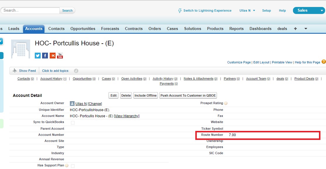Toggle the Sync to QuickBooks checkbox
Image resolution: width=326 pixels, height=169 pixels.
73,123
